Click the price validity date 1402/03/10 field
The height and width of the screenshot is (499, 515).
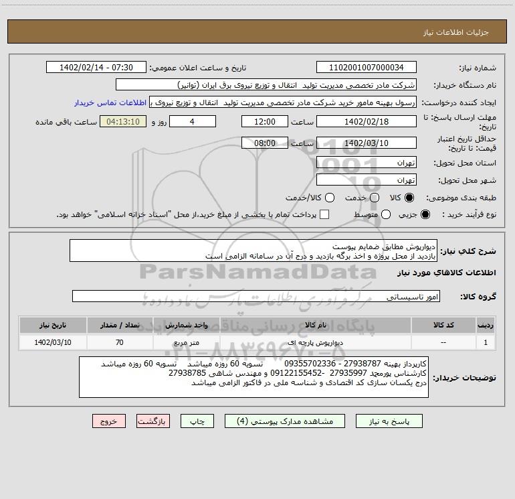point(367,143)
